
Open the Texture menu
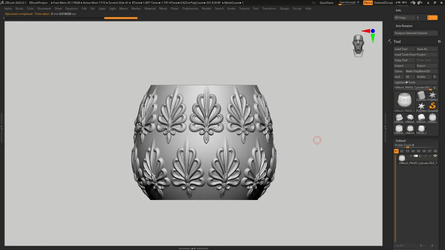pos(244,9)
